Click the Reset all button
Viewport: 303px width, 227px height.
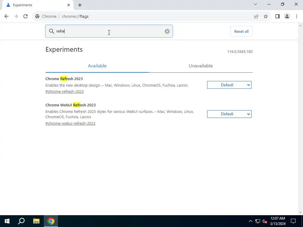241,31
